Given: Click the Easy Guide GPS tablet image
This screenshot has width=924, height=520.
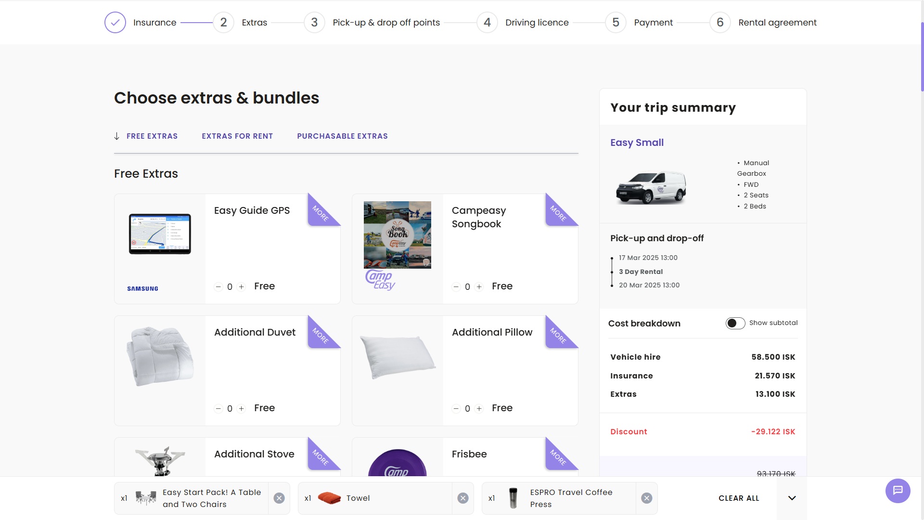Looking at the screenshot, I should click(x=160, y=234).
